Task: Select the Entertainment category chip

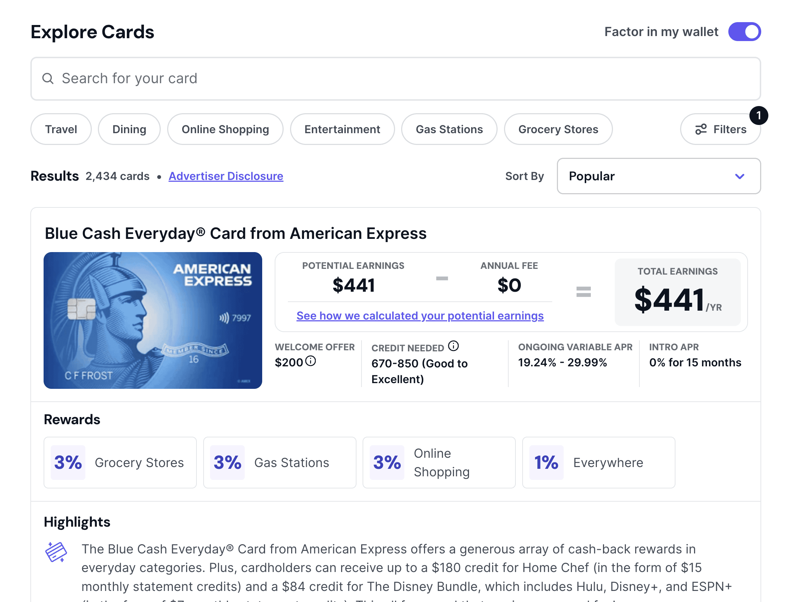Action: 342,129
